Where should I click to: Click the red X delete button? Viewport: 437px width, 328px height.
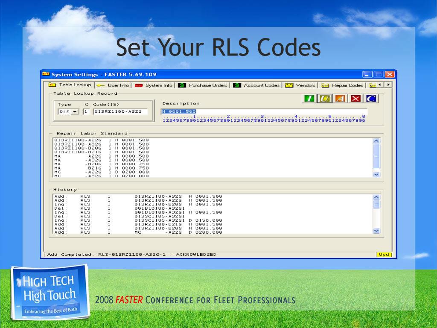pyautogui.click(x=355, y=99)
